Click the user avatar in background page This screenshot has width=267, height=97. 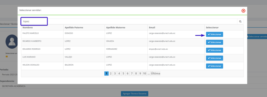[11, 42]
